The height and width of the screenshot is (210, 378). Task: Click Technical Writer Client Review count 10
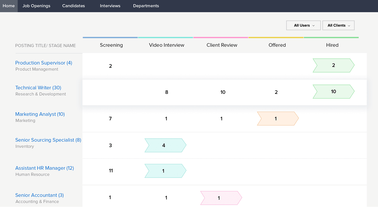(x=223, y=92)
